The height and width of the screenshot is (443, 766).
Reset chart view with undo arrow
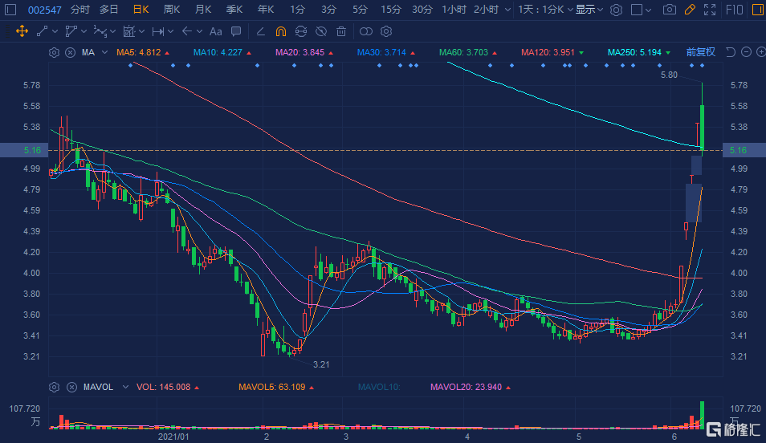coord(731,52)
